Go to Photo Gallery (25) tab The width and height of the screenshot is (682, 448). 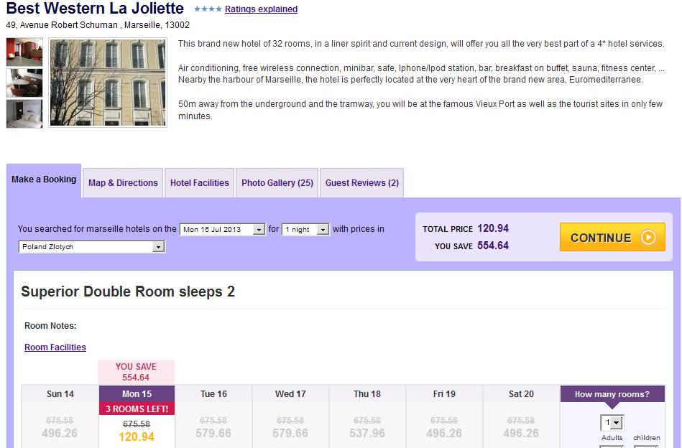point(277,183)
